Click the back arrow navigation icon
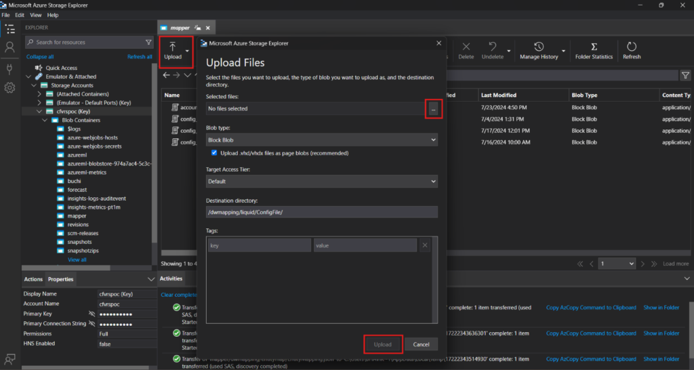694x370 pixels. [166, 75]
